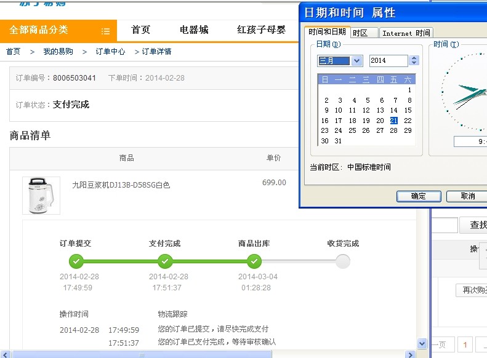Click the 查找 button in the right-hand window
Image resolution: width=487 pixels, height=358 pixels.
point(473,225)
